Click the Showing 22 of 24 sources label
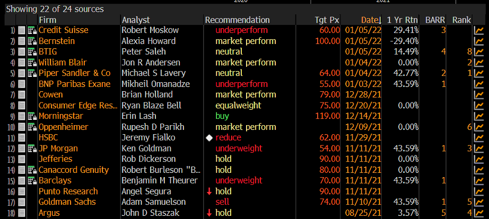Image resolution: width=489 pixels, height=219 pixels. (55, 9)
